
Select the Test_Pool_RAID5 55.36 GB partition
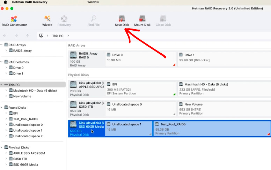pyautogui.click(x=212, y=129)
